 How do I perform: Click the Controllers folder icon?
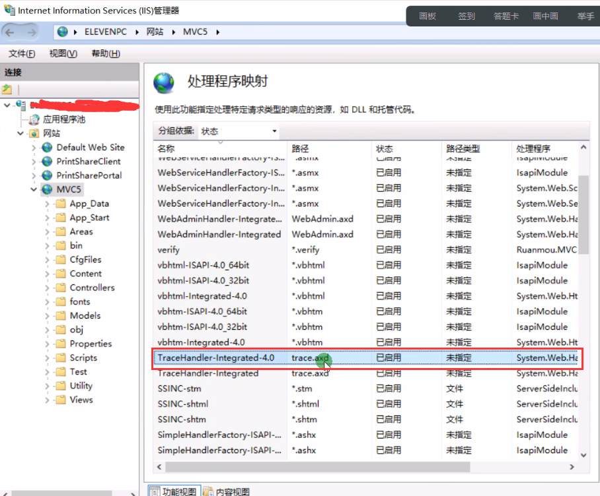pyautogui.click(x=61, y=288)
